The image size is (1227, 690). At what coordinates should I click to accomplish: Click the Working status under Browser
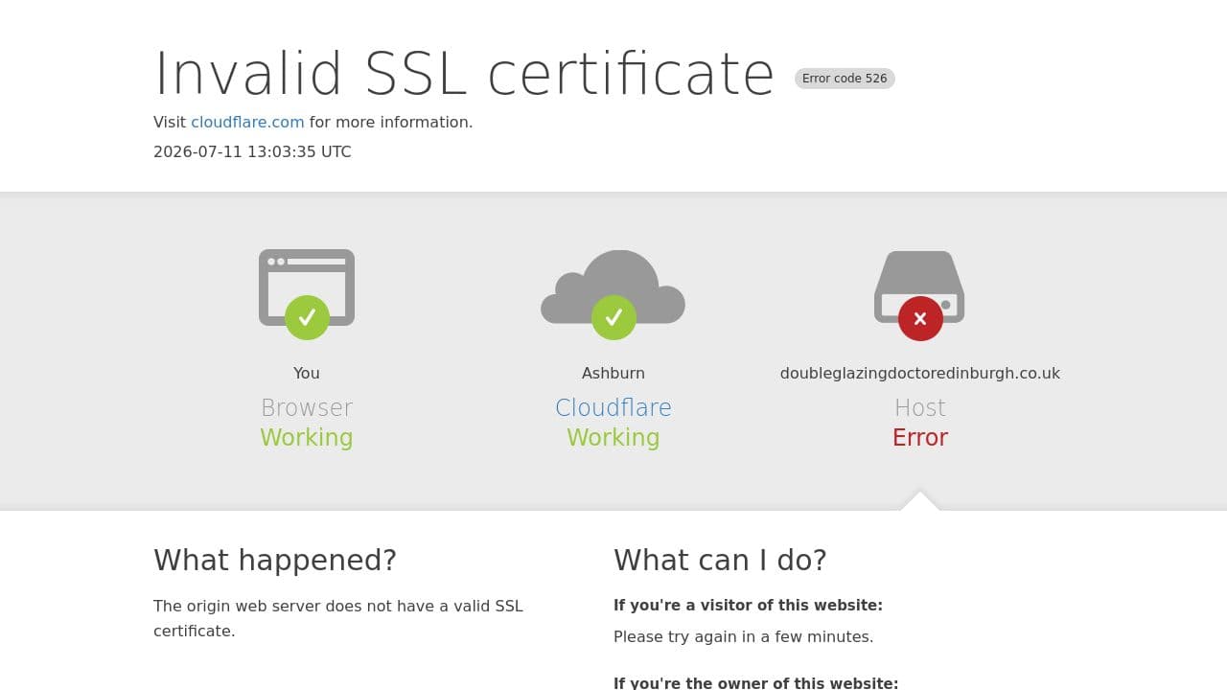307,437
